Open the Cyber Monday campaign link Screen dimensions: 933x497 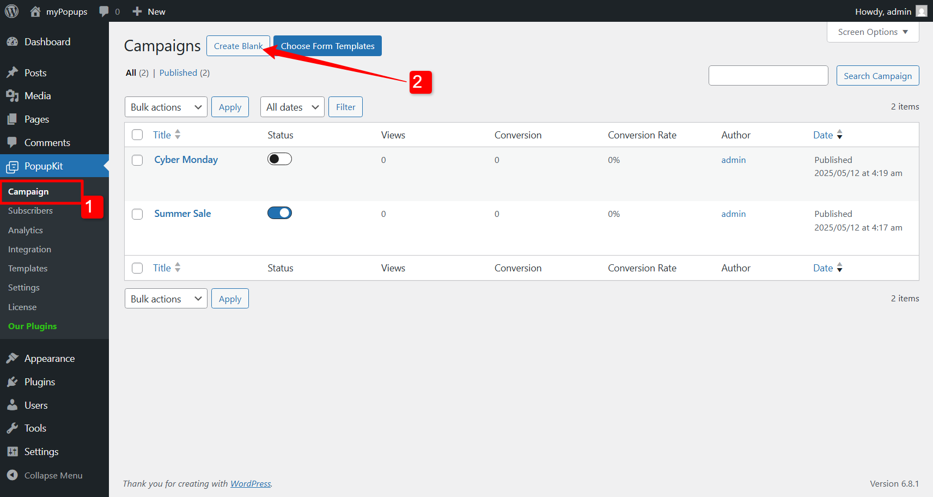coord(186,160)
